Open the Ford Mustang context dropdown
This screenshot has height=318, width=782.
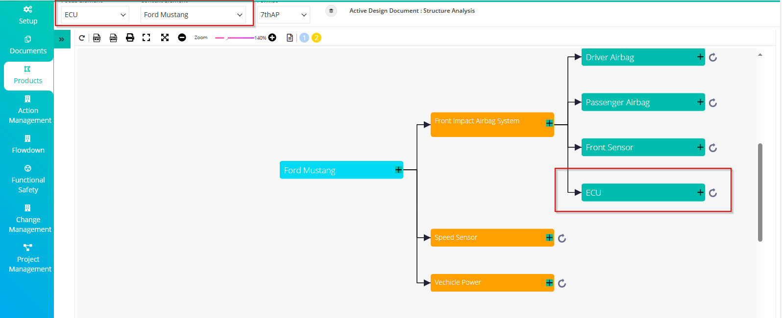coord(193,15)
